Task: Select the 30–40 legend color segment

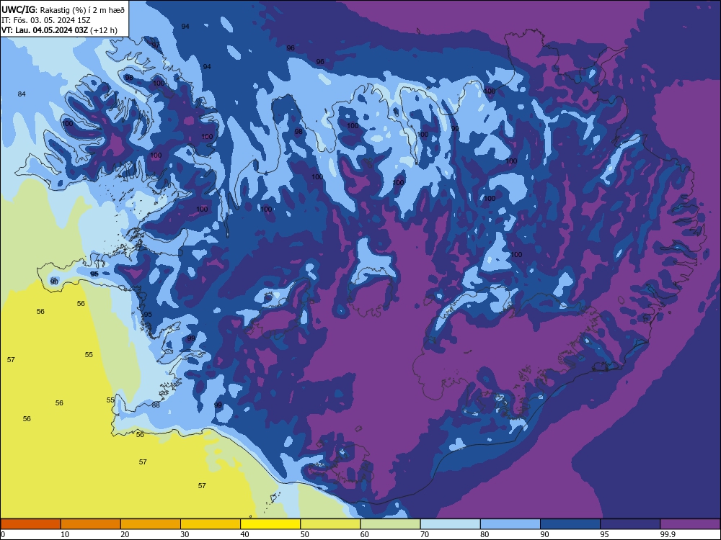Action: 211,524
